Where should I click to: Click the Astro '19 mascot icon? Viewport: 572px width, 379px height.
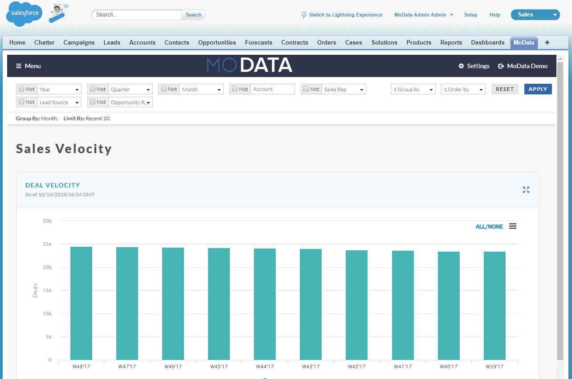[x=59, y=13]
